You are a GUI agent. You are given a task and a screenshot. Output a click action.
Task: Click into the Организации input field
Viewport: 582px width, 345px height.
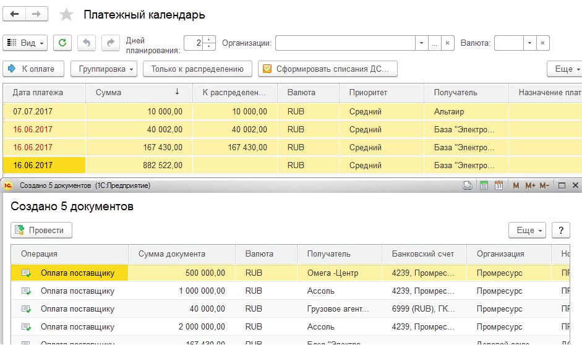click(x=344, y=43)
